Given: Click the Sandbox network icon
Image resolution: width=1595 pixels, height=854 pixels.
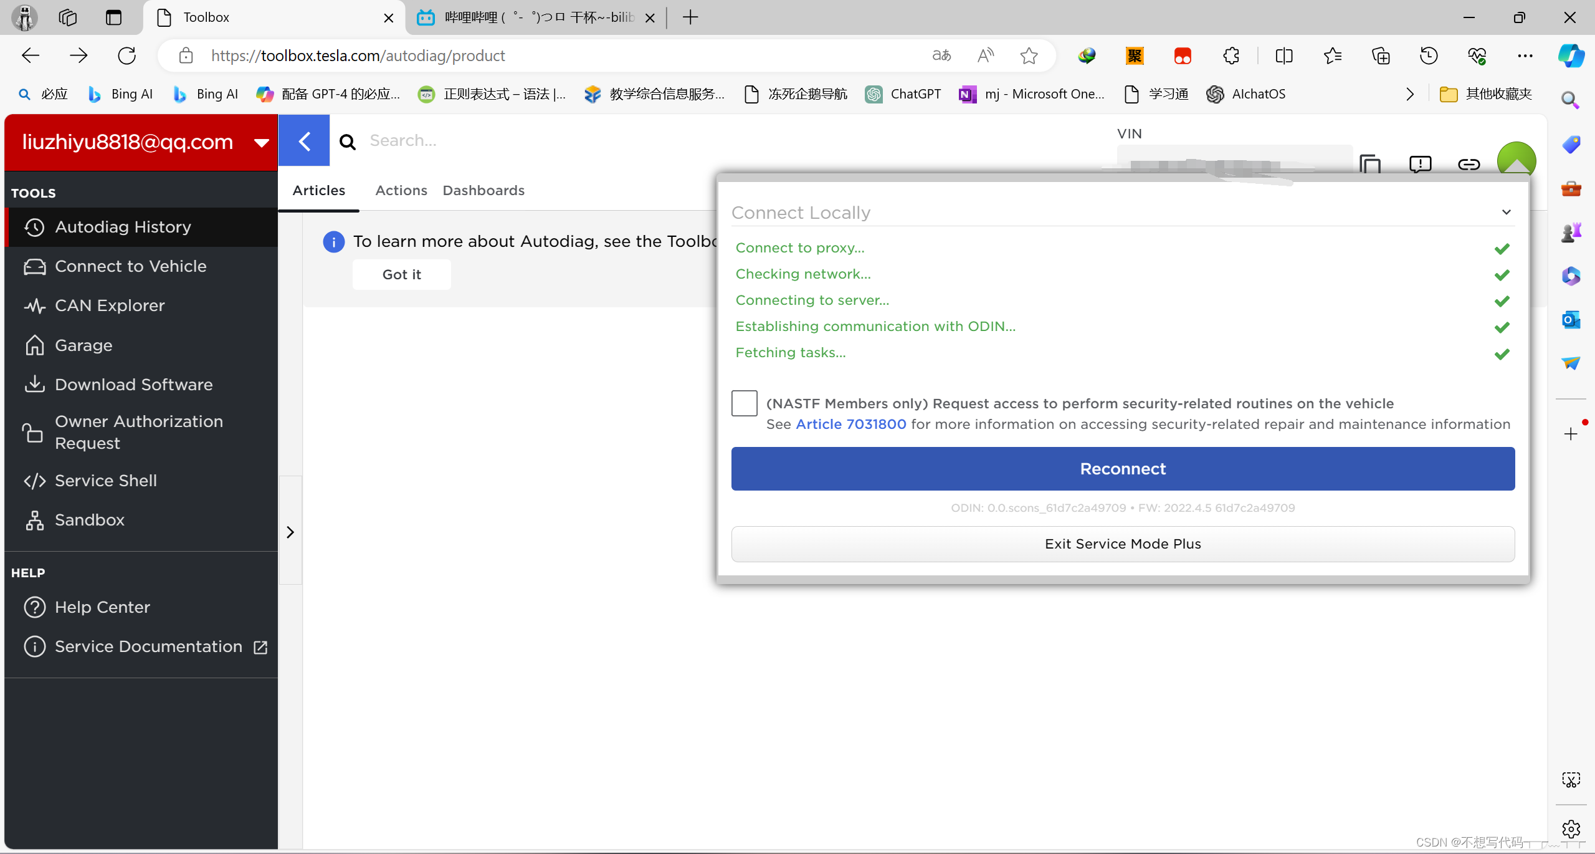Looking at the screenshot, I should (x=35, y=520).
